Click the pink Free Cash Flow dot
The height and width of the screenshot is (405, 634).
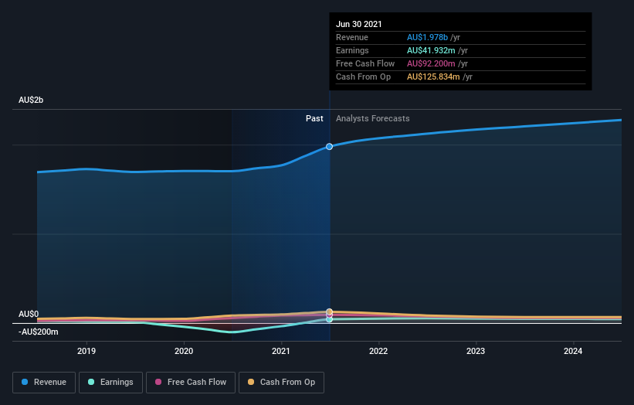pos(158,382)
